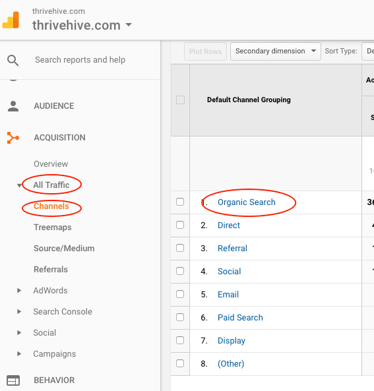Check the Referral row checkbox

(180, 248)
